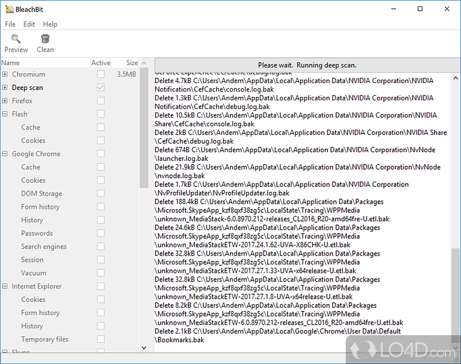Click the left tree scrollbar thumb

click(x=143, y=127)
